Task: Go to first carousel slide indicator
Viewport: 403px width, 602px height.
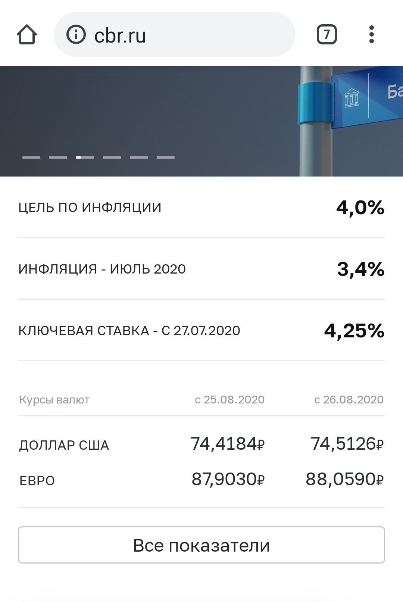Action: click(31, 157)
